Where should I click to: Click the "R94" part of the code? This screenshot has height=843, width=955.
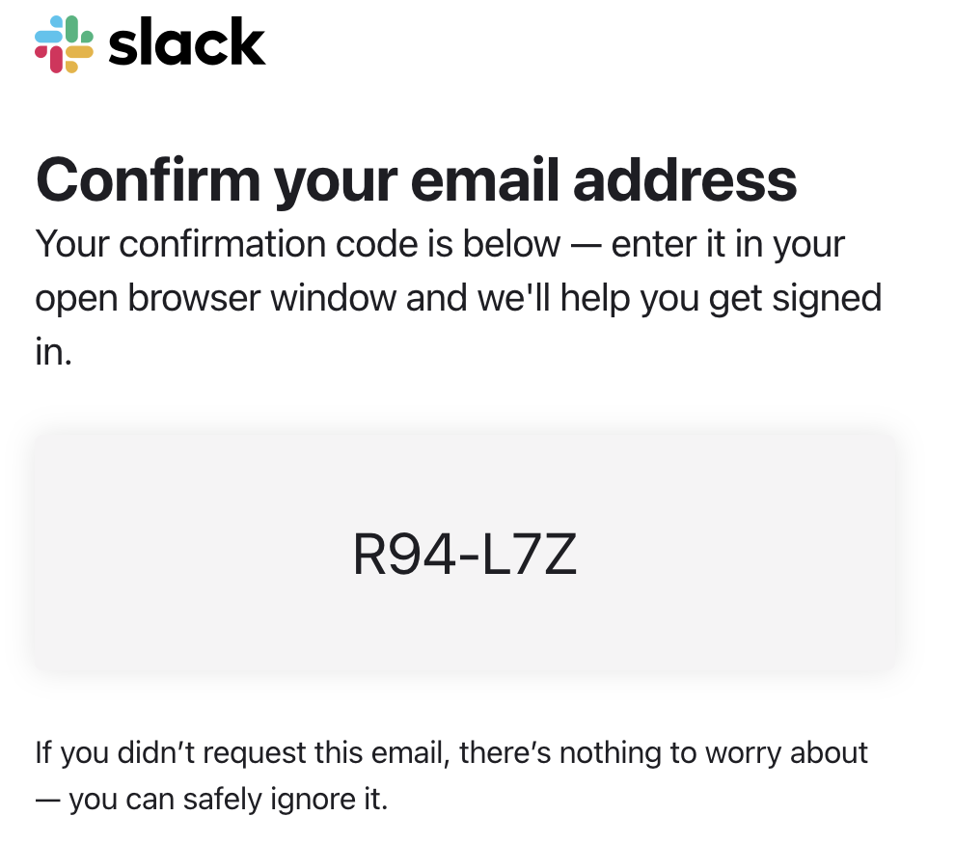click(390, 556)
